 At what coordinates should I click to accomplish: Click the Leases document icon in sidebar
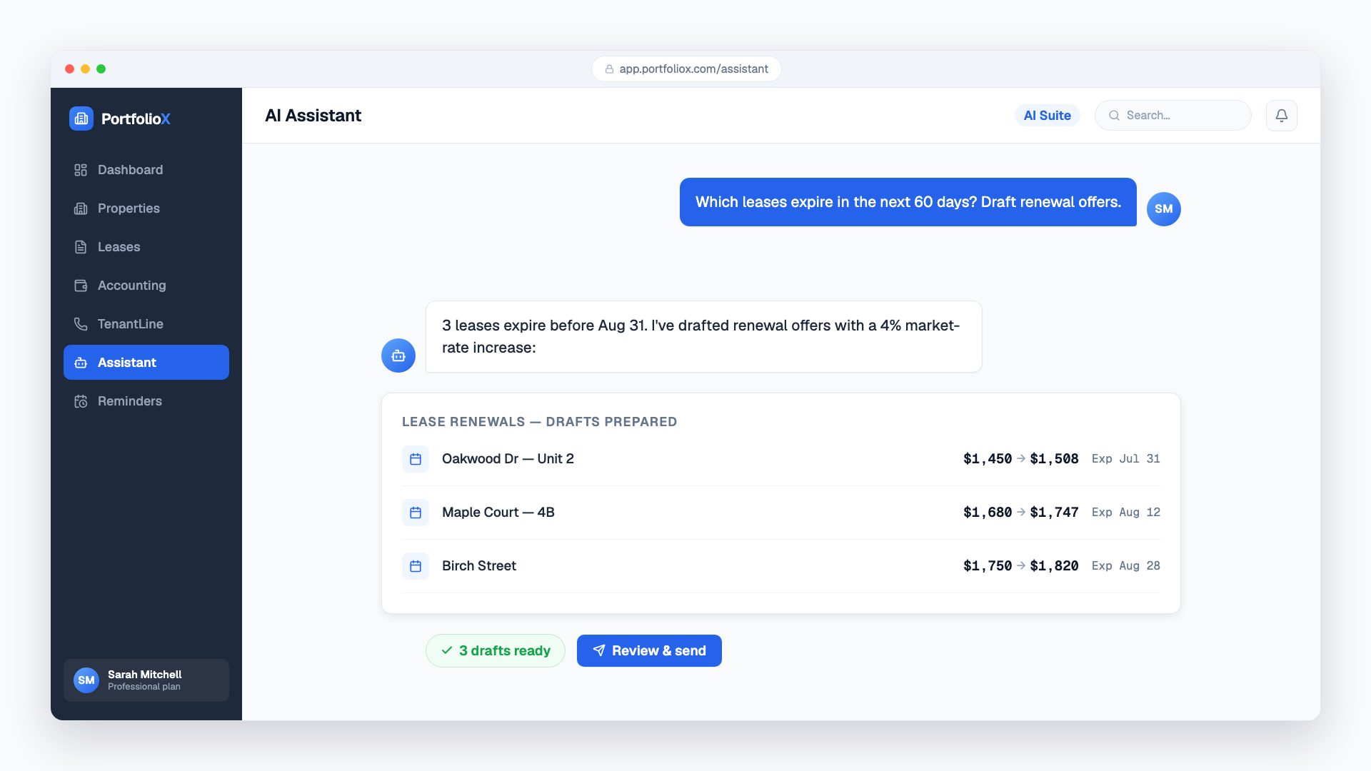click(81, 247)
